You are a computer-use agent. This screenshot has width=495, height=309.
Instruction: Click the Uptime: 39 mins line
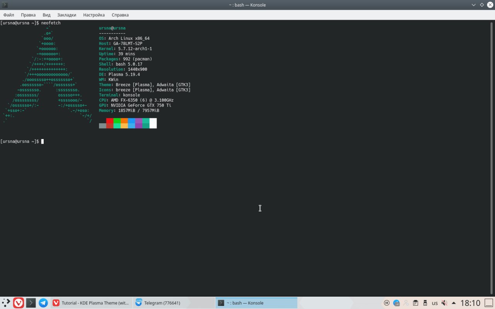tap(117, 54)
